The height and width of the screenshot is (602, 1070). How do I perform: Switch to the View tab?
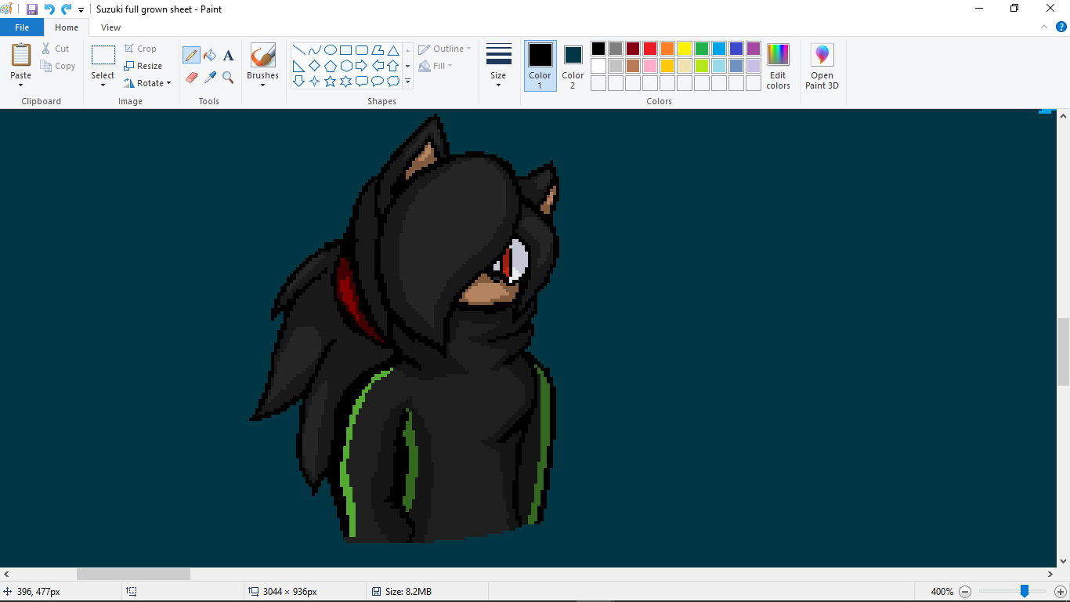click(x=110, y=27)
